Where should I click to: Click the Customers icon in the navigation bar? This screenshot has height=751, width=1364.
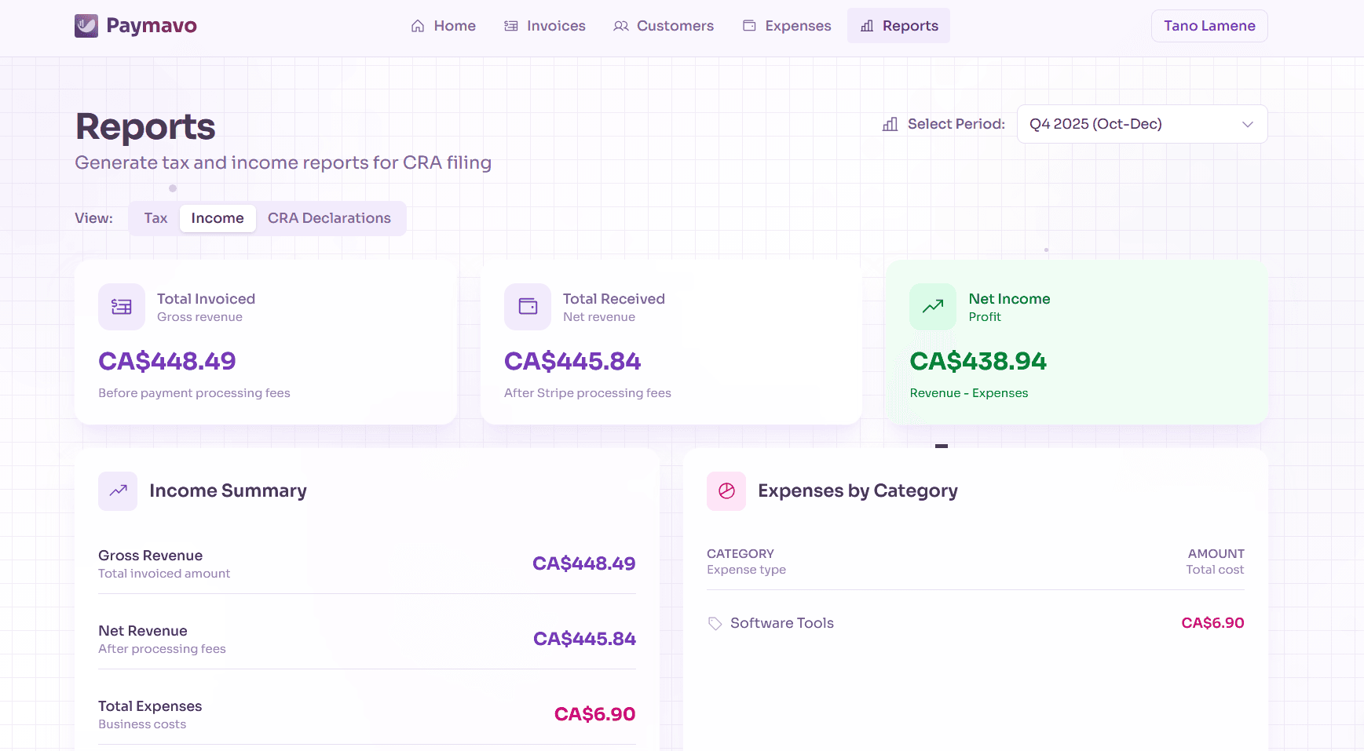tap(621, 25)
